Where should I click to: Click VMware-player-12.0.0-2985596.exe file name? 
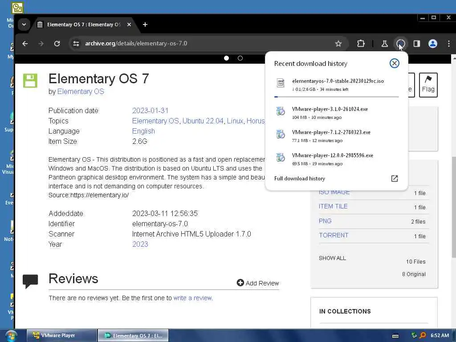point(332,155)
